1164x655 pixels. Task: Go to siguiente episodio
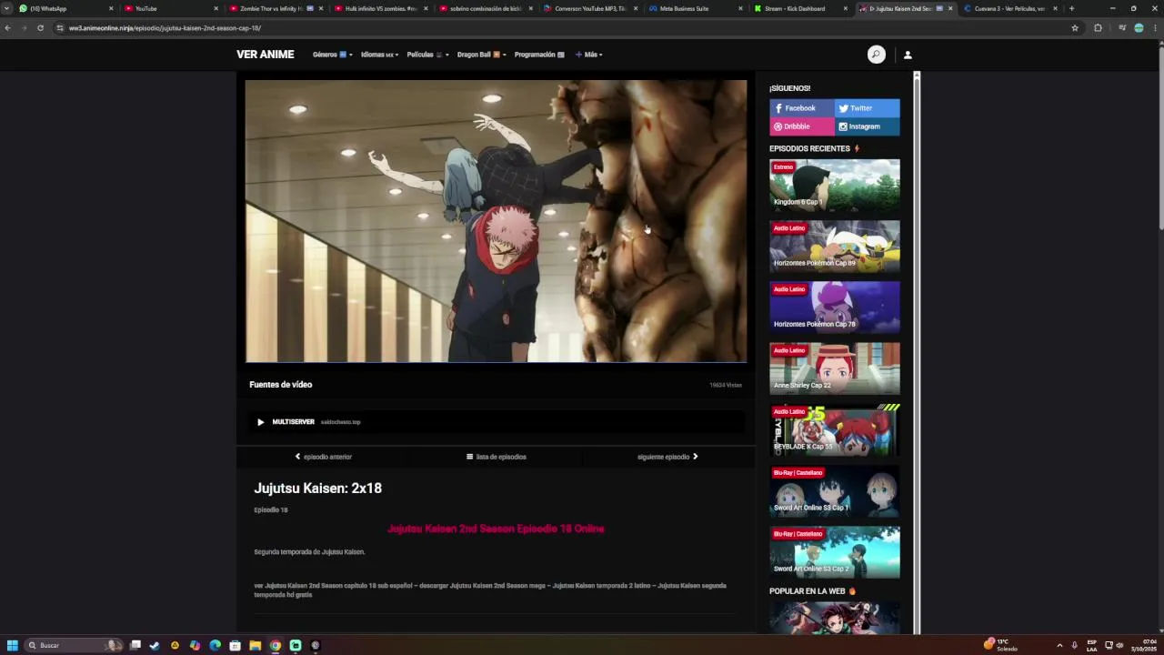(667, 457)
